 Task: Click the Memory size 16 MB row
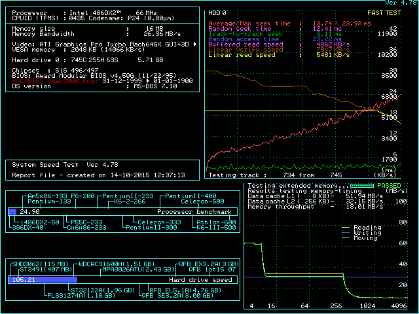click(x=88, y=29)
